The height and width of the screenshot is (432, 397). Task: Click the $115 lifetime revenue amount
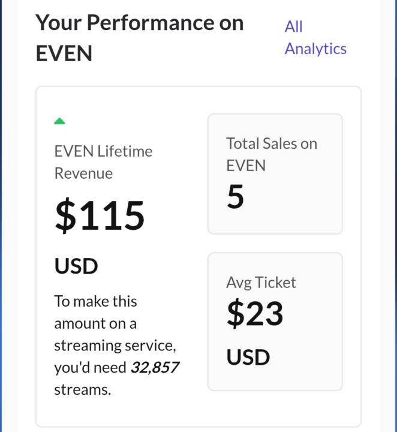tap(100, 215)
